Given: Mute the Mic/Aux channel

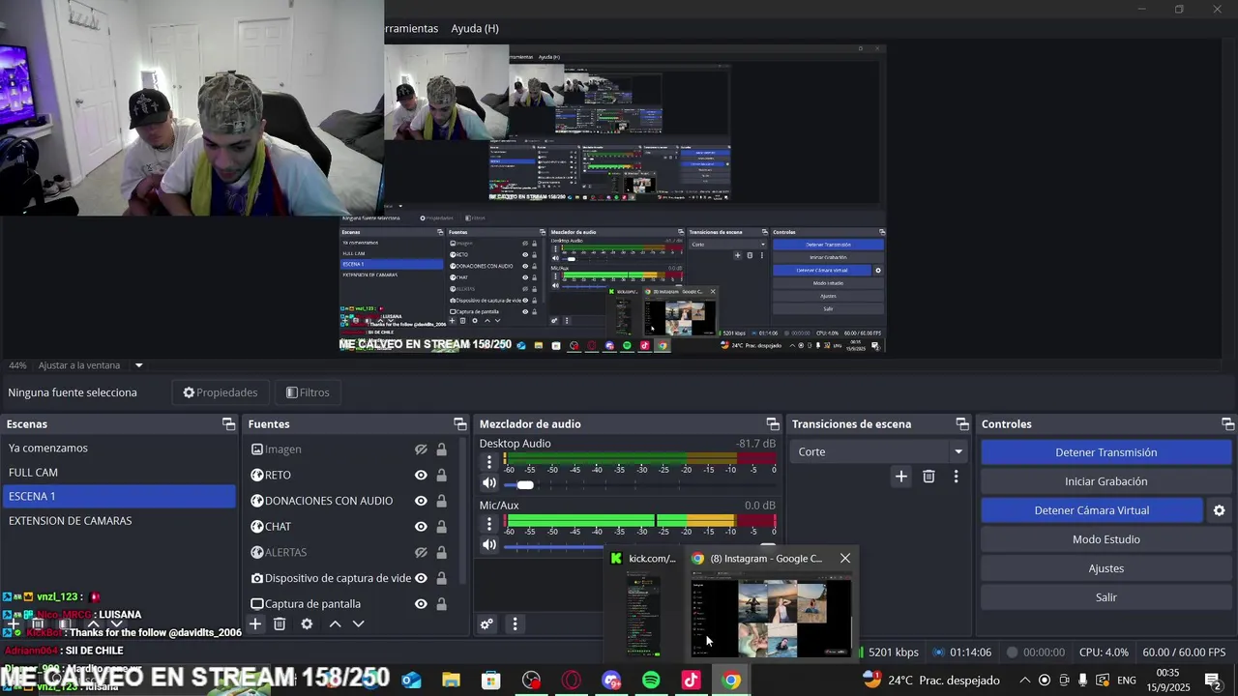Looking at the screenshot, I should (489, 545).
